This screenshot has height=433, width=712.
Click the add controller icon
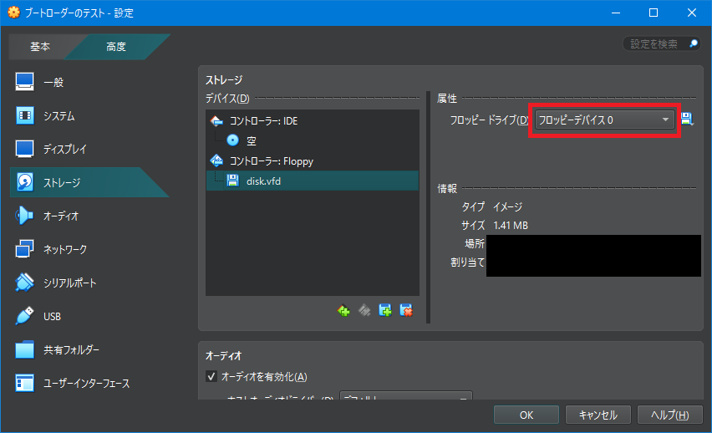point(343,311)
